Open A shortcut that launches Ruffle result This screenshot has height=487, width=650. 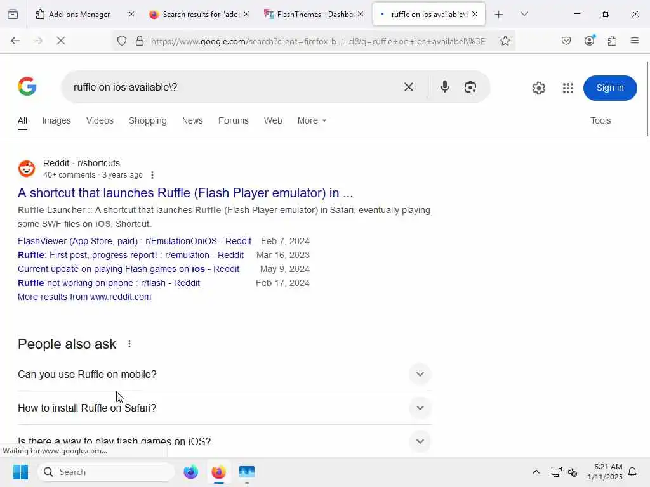click(185, 193)
